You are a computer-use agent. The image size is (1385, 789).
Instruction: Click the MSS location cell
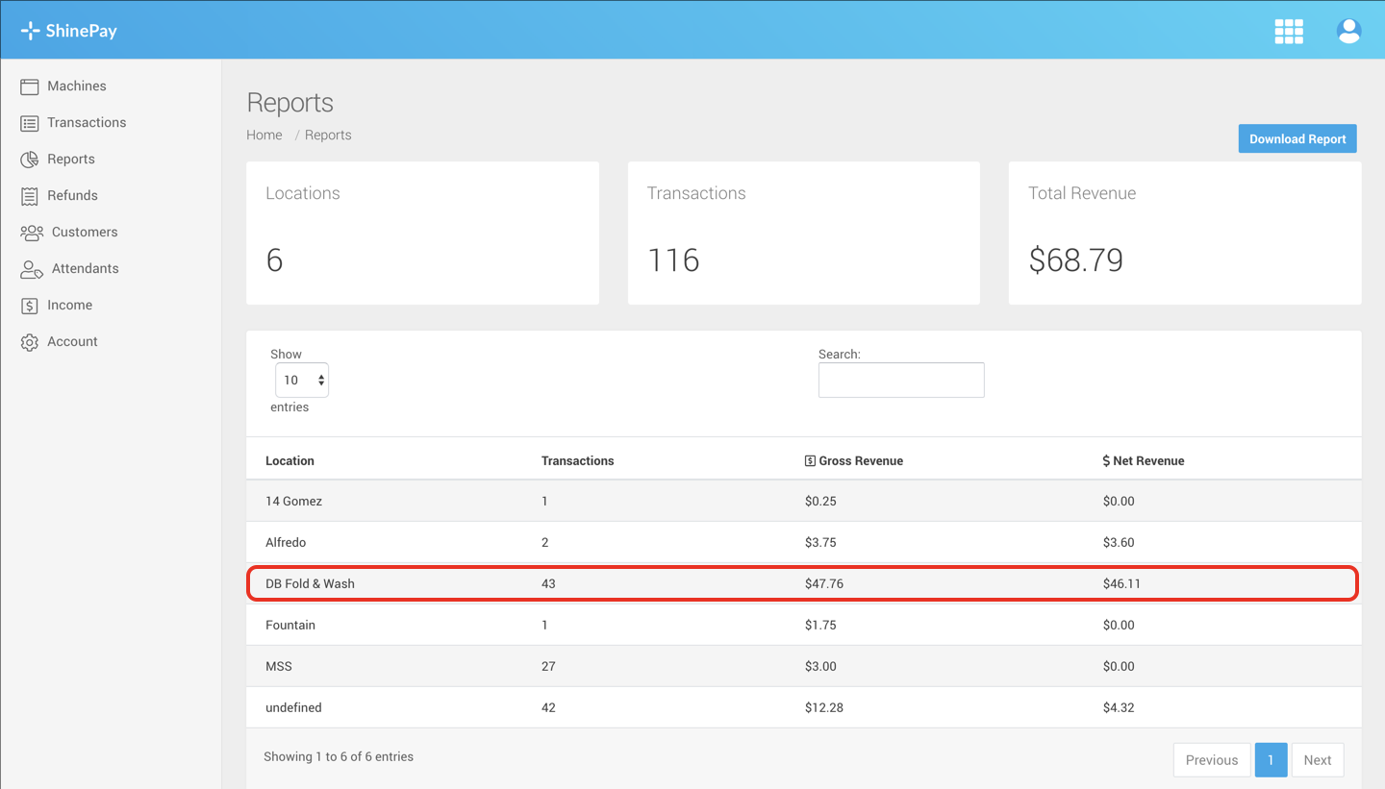click(279, 666)
